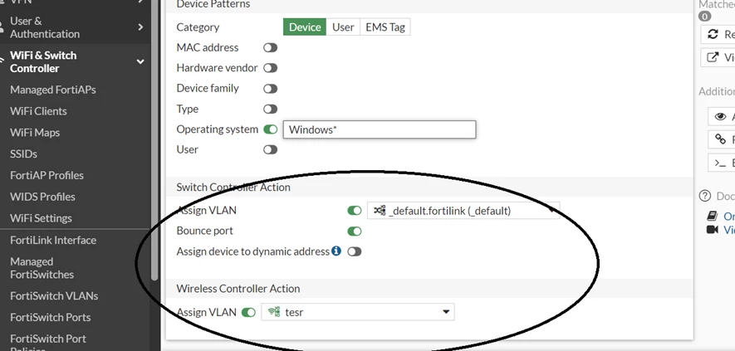Open WiFi Clients page

point(38,111)
